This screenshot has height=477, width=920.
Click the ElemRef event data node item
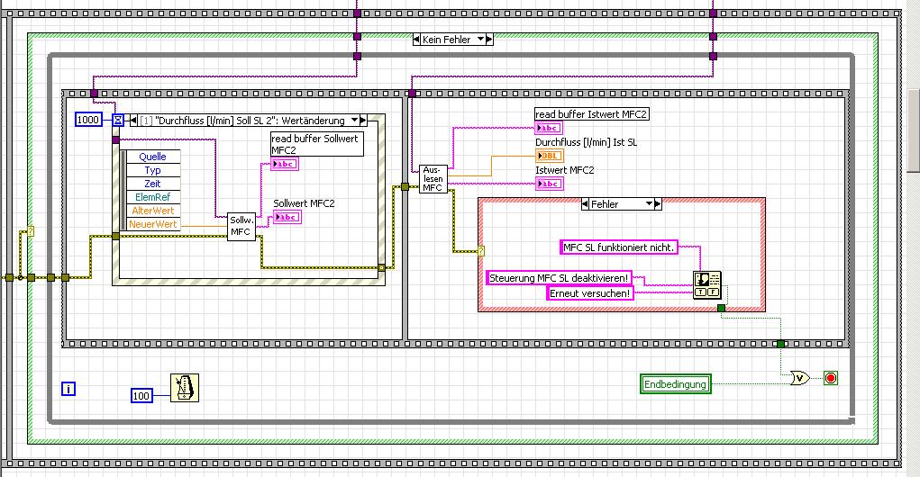(152, 197)
